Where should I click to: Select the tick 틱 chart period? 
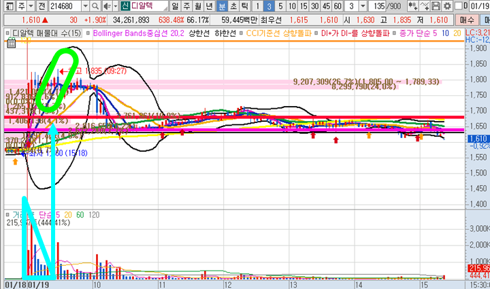pyautogui.click(x=244, y=6)
